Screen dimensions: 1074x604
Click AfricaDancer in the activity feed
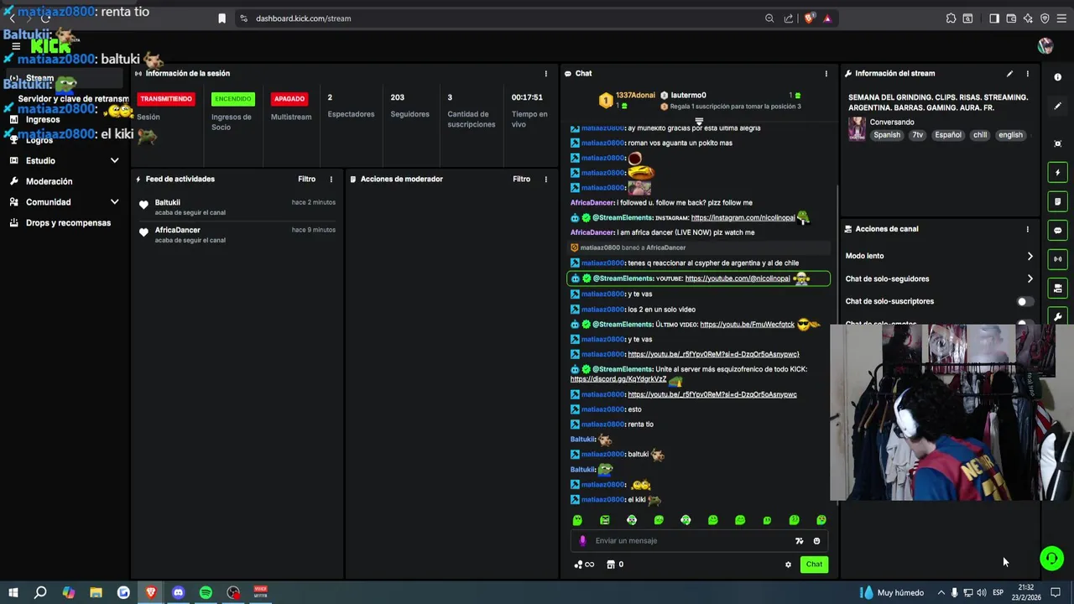point(177,230)
